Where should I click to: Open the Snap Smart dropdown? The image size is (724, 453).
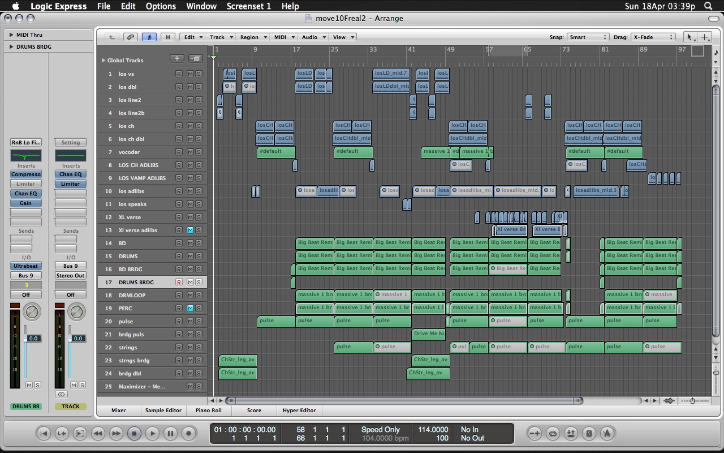(588, 37)
